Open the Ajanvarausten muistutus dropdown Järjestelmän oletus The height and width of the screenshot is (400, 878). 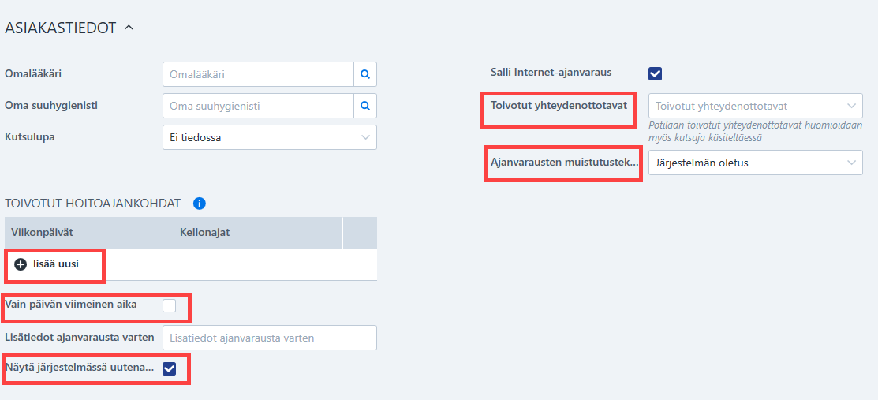pyautogui.click(x=756, y=163)
